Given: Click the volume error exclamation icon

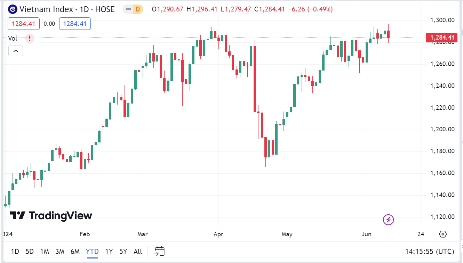Looking at the screenshot, I should 30,38.
